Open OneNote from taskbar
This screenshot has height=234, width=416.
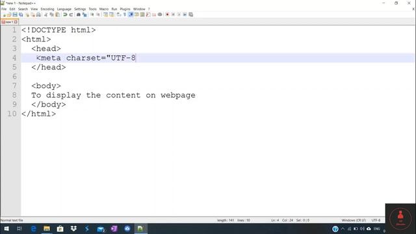click(114, 229)
